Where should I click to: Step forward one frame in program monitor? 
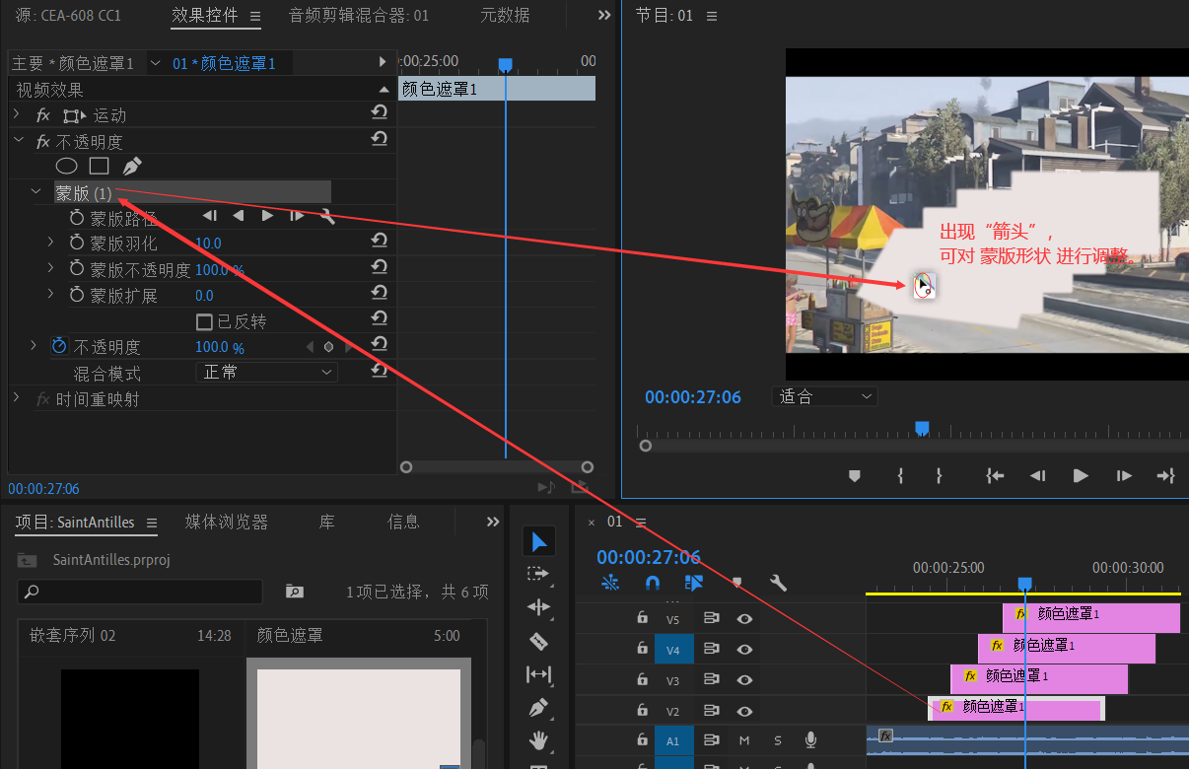point(1124,475)
